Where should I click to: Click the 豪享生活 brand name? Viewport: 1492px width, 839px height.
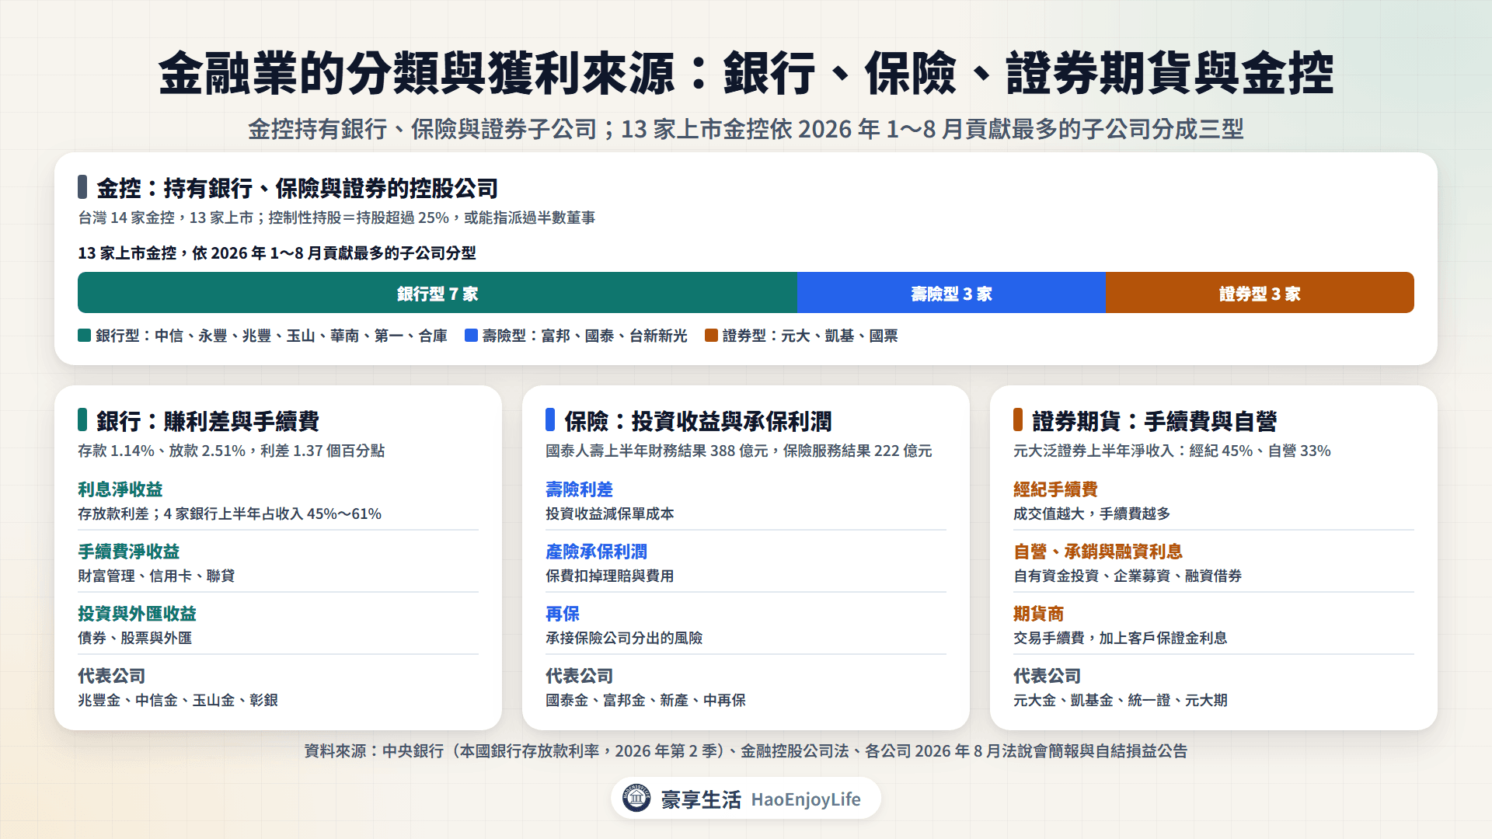[x=701, y=799]
